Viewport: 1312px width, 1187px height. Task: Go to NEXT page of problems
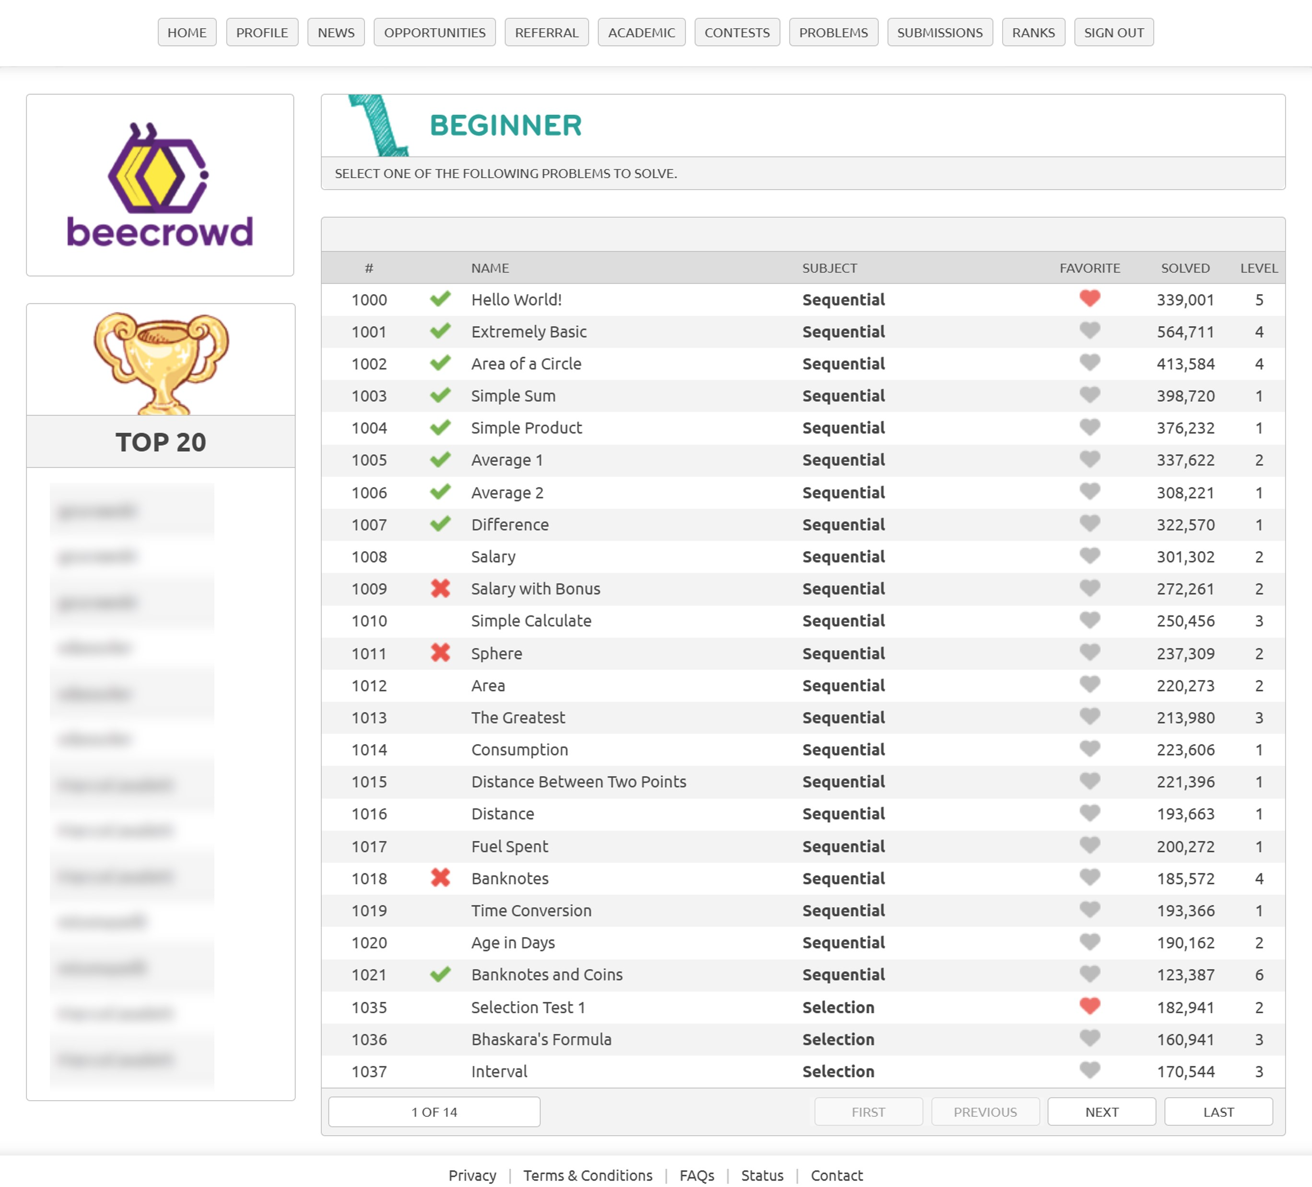point(1101,1112)
